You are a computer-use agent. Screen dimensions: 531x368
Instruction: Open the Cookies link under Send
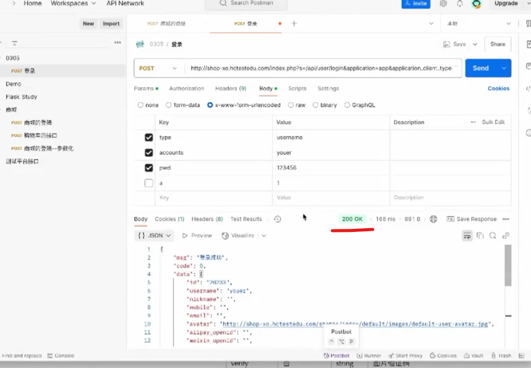pyautogui.click(x=498, y=88)
